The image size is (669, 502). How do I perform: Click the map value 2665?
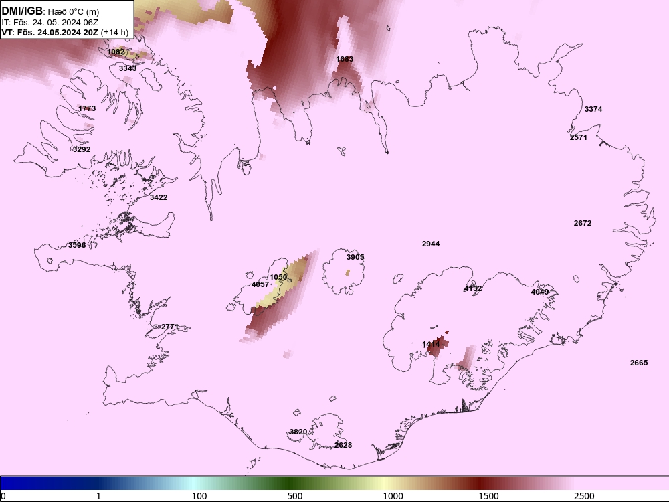point(639,363)
